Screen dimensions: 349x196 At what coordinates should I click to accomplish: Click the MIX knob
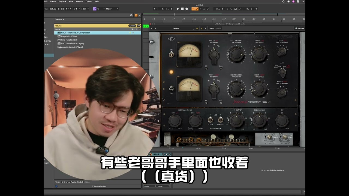[282, 121]
